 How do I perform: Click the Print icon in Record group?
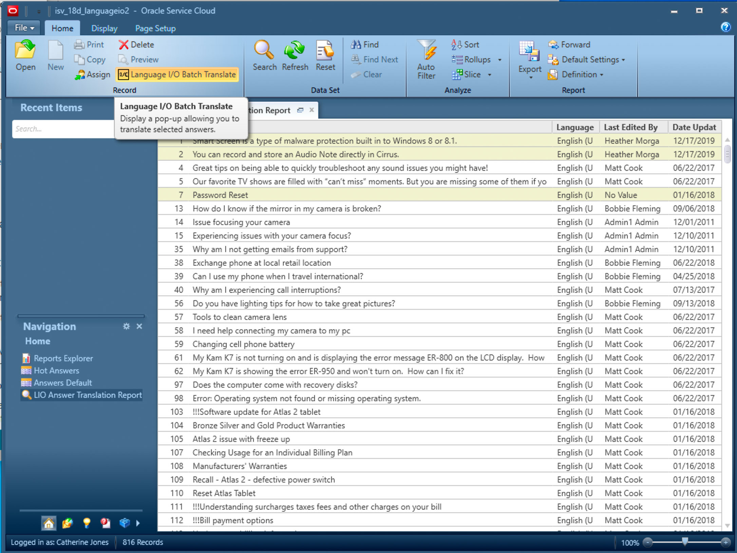click(x=79, y=45)
